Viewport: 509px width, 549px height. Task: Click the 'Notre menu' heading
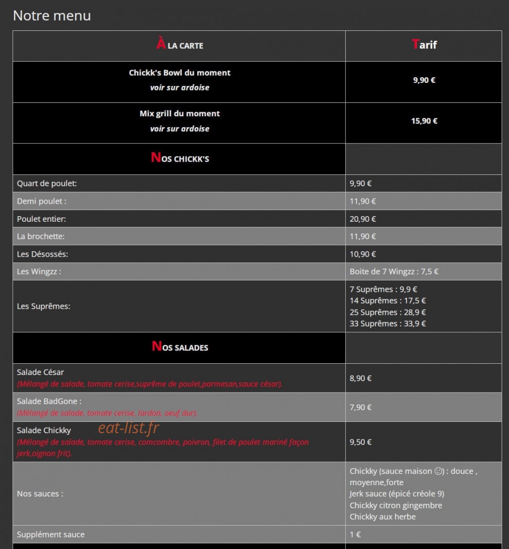52,16
